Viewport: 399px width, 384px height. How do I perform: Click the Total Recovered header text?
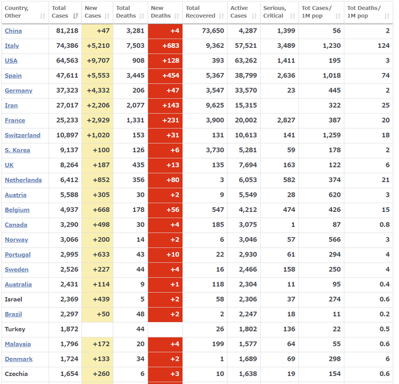(201, 12)
